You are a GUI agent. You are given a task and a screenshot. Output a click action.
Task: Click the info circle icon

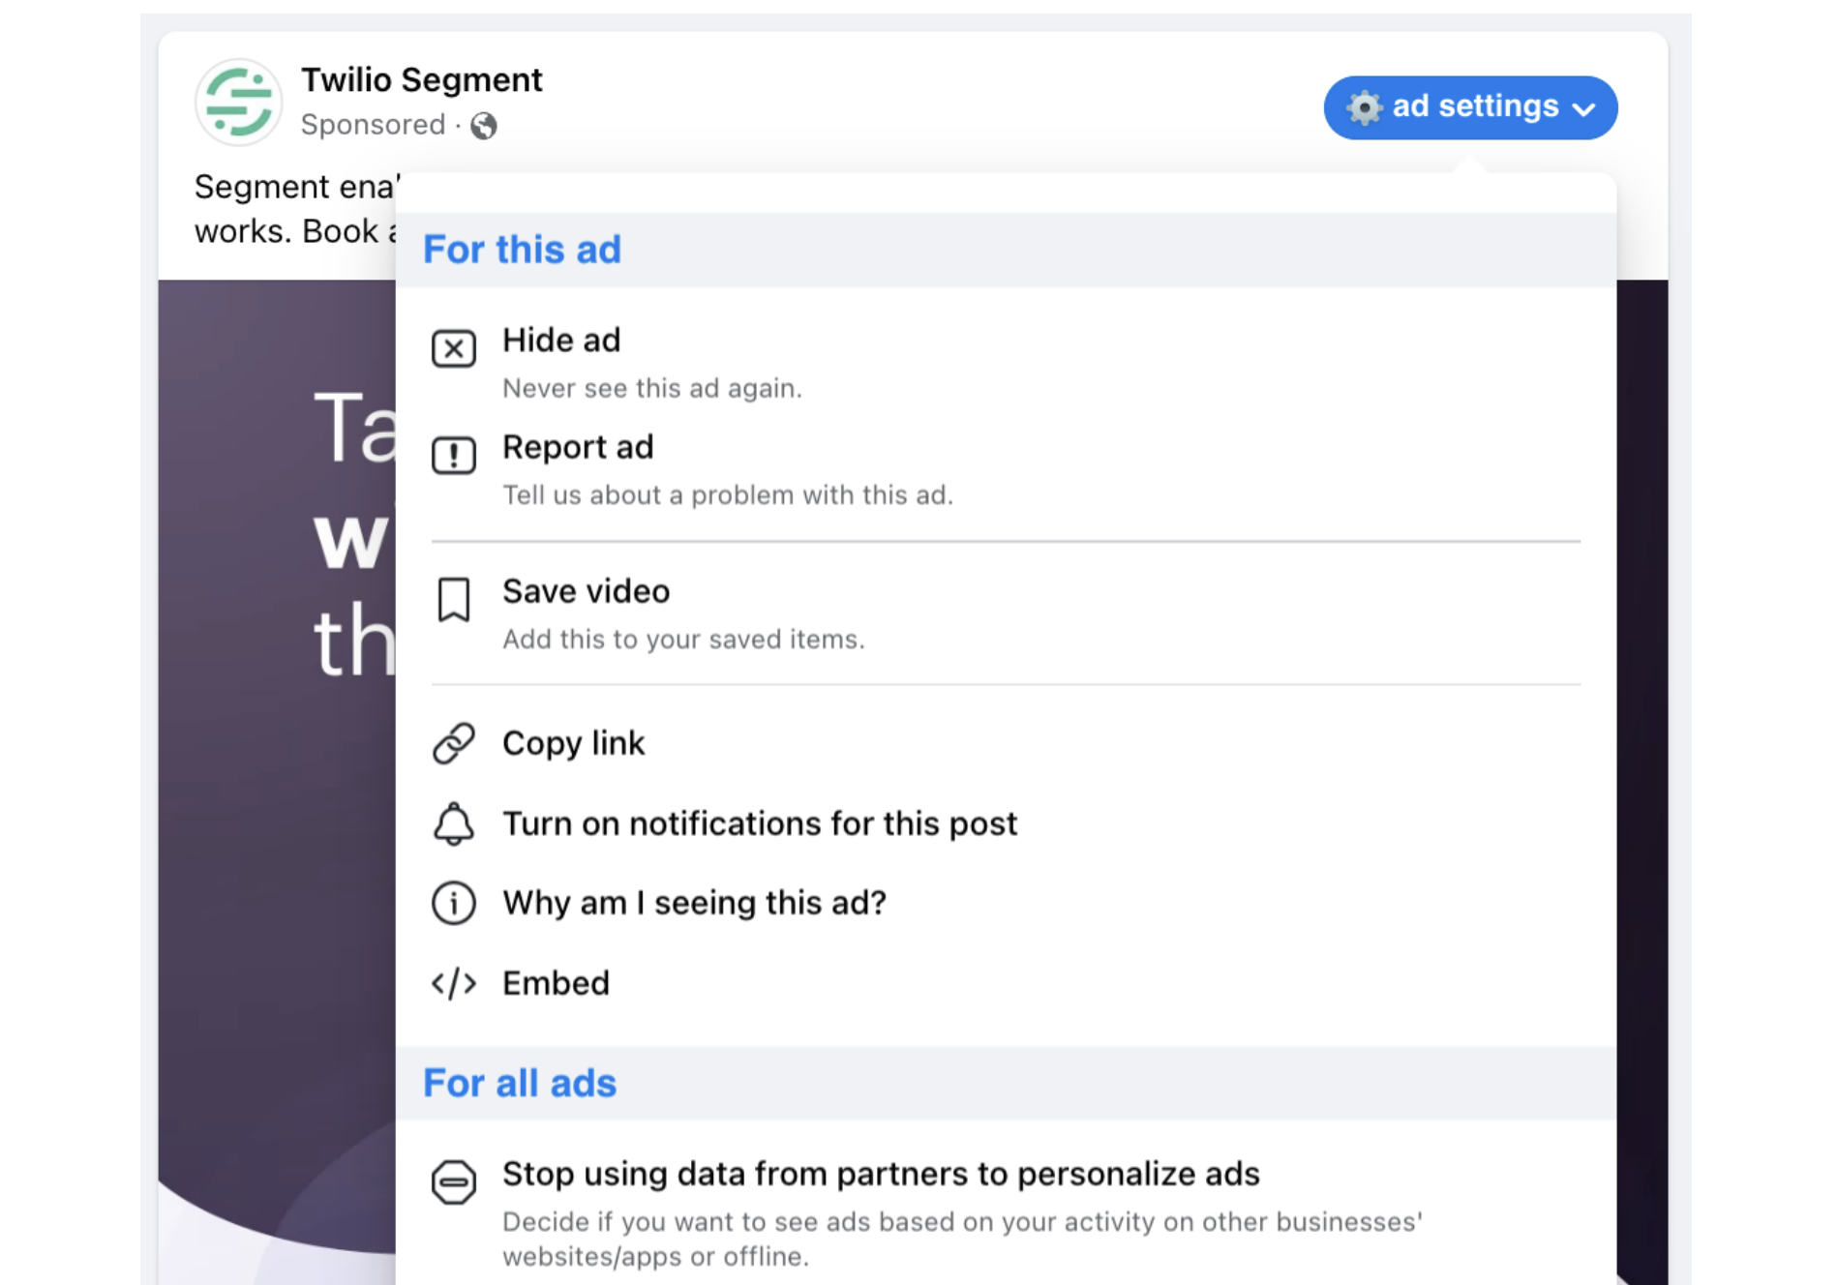[x=453, y=903]
